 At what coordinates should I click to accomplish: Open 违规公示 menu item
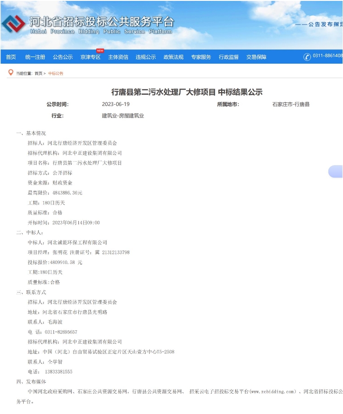tap(146, 57)
